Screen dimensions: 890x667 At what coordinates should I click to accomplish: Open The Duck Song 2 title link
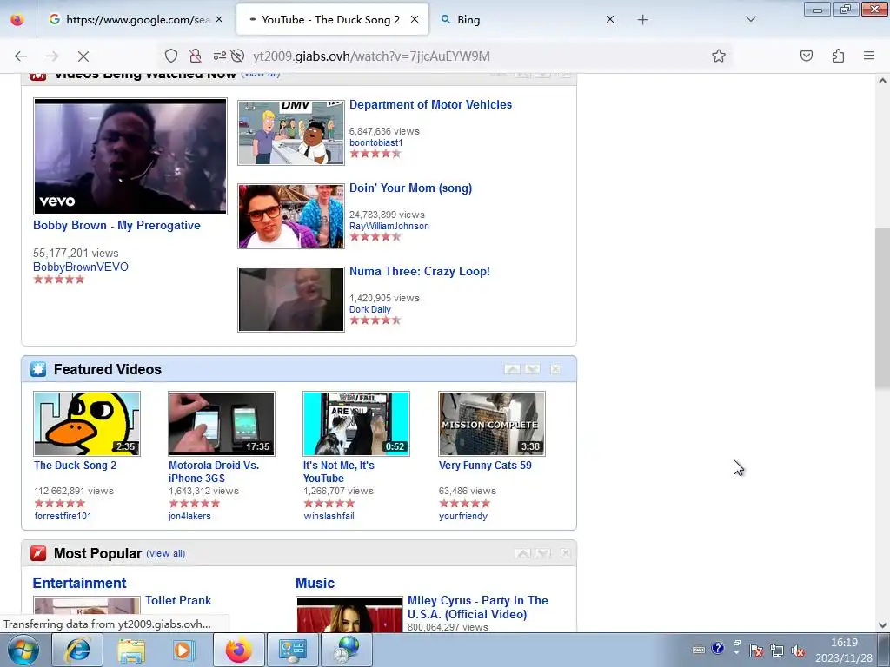[x=75, y=466]
